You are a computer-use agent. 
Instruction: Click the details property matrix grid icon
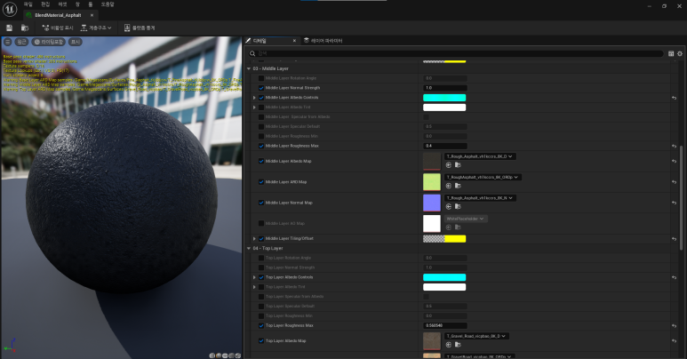click(x=671, y=53)
